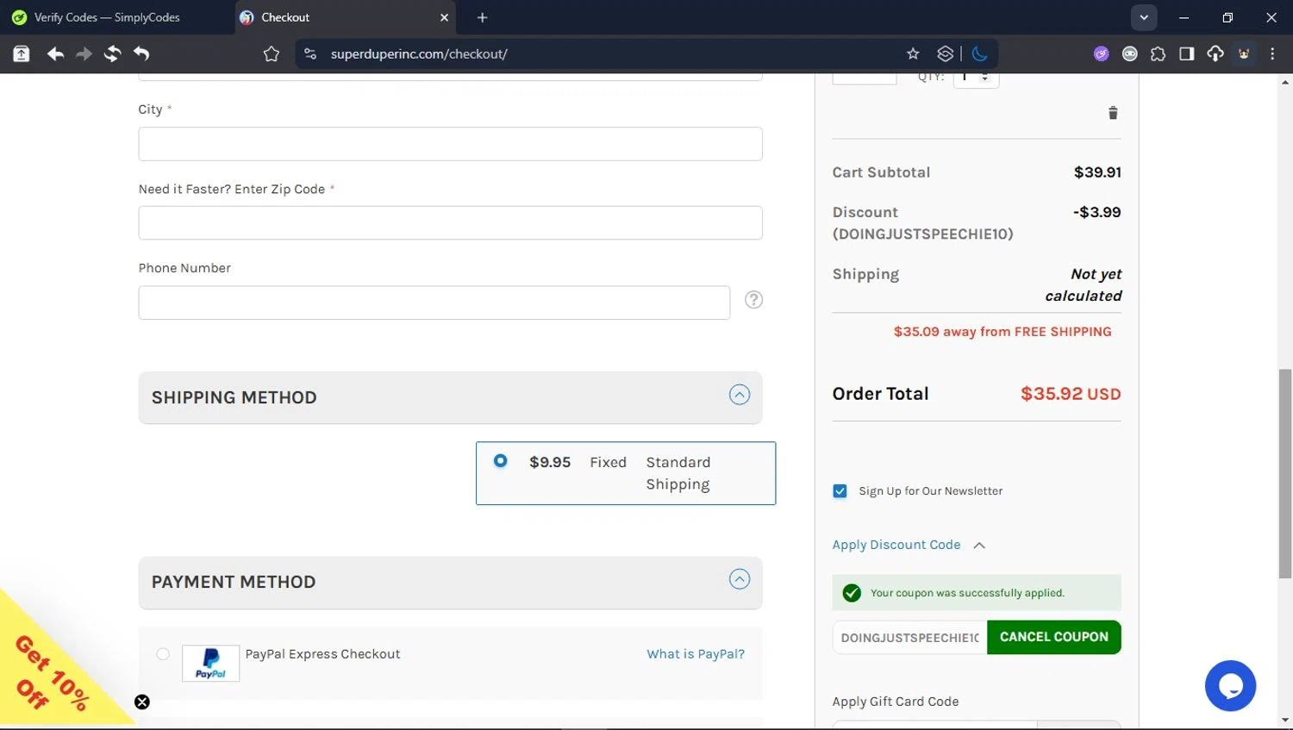Viewport: 1293px width, 730px height.
Task: Click the page vertical scrollbar thumb
Action: pyautogui.click(x=1285, y=473)
